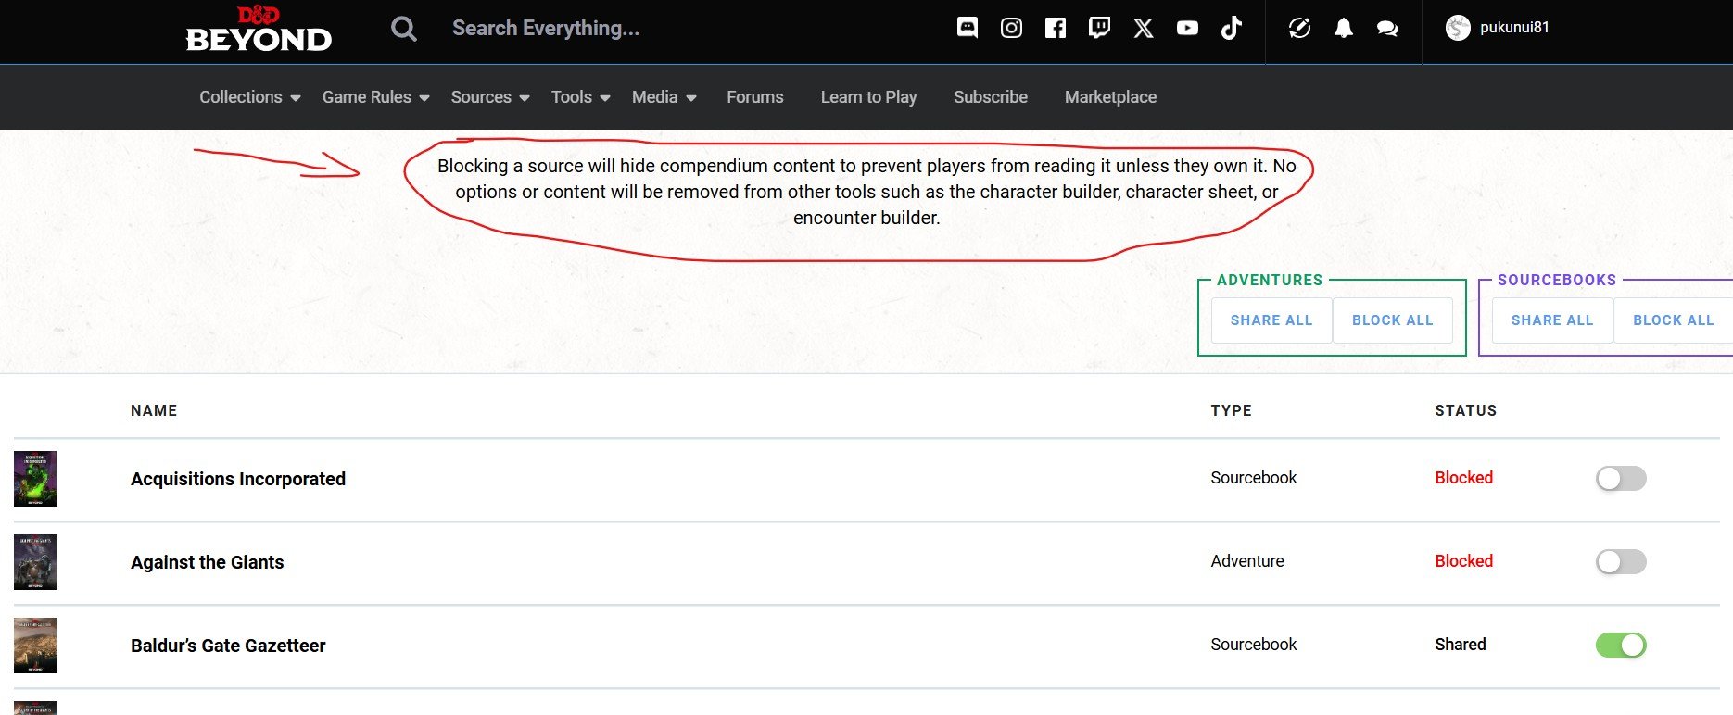Open the Facebook social icon
The image size is (1733, 715).
click(1056, 28)
